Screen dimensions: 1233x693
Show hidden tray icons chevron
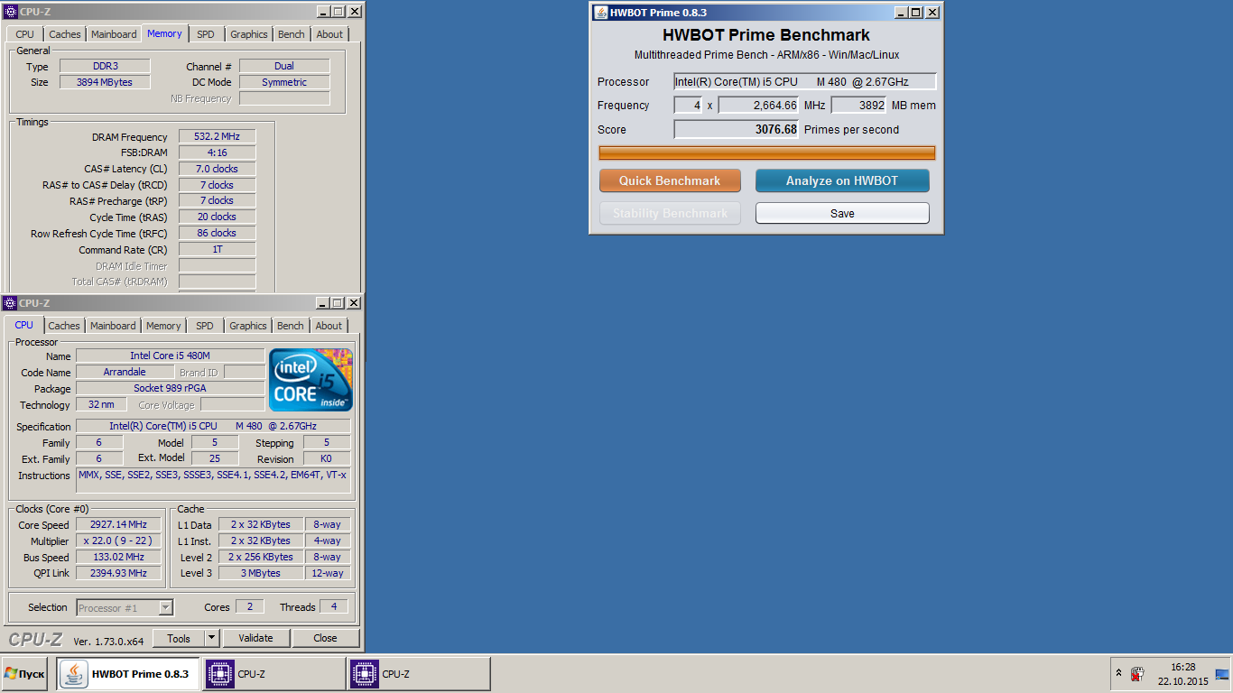click(1119, 673)
